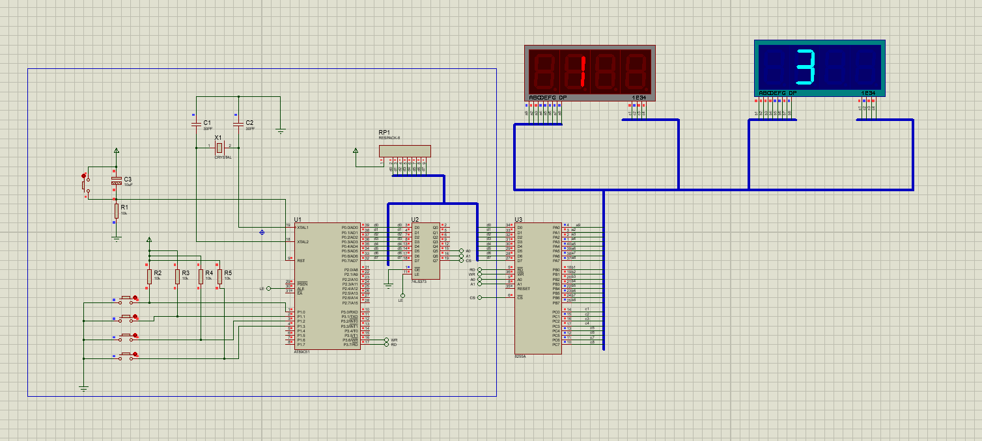
Task: Click the XTAL2 pin label on U1
Action: 303,242
